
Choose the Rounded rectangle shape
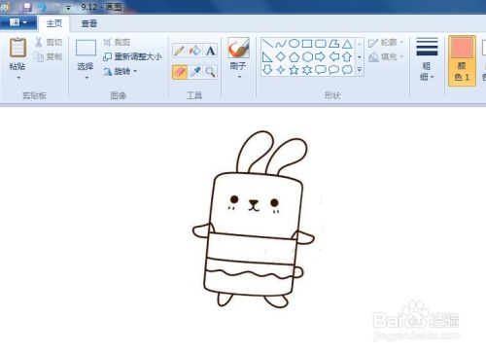[x=321, y=43]
